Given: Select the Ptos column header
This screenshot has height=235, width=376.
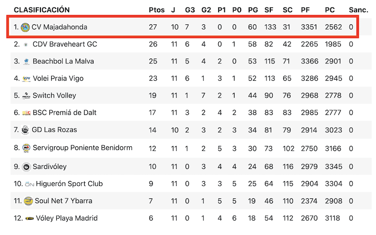Looking at the screenshot, I should (x=157, y=10).
